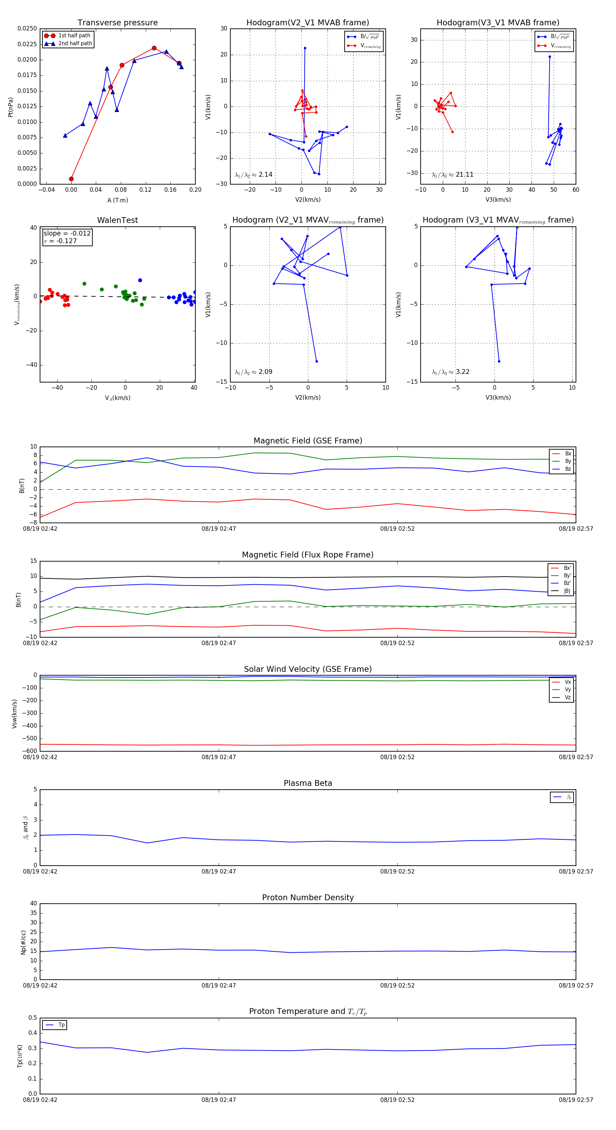Click the "slope = -0.012" annotation
Viewport: 616px width, 1130px height.
tap(67, 234)
